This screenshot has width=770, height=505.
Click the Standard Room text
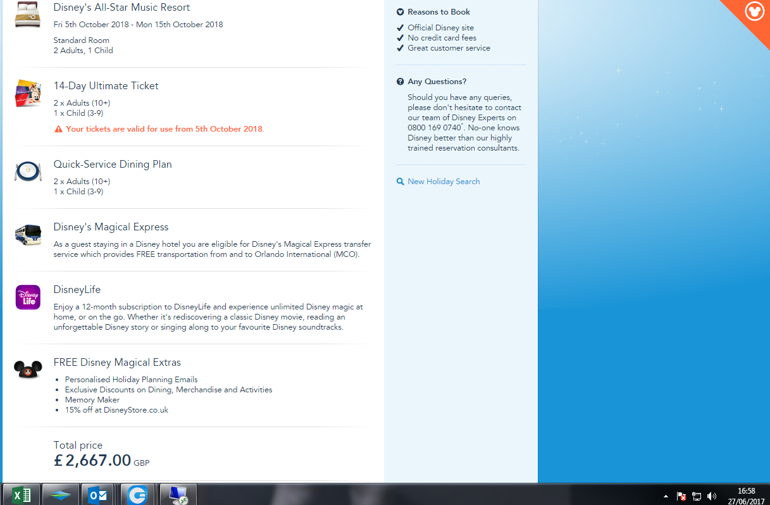(81, 41)
